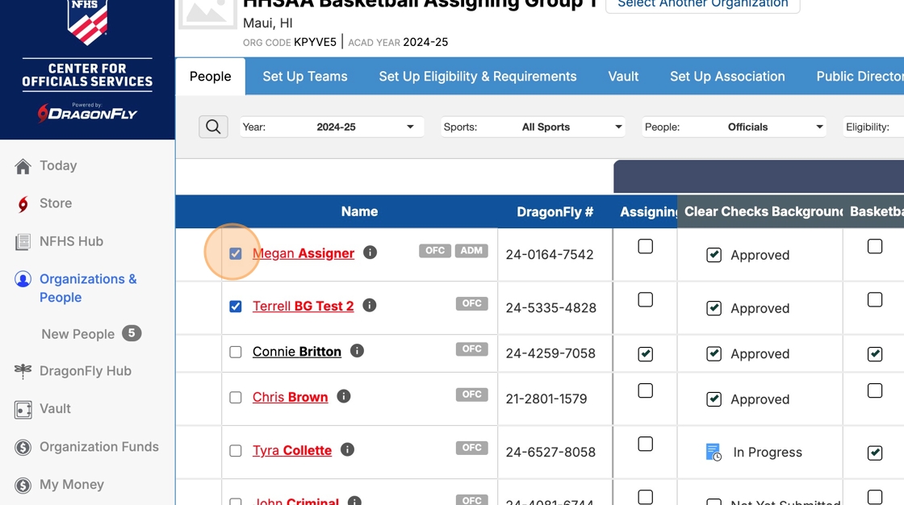The height and width of the screenshot is (505, 904).
Task: Click the organization logo placeholder thumbnail
Action: coord(207,12)
